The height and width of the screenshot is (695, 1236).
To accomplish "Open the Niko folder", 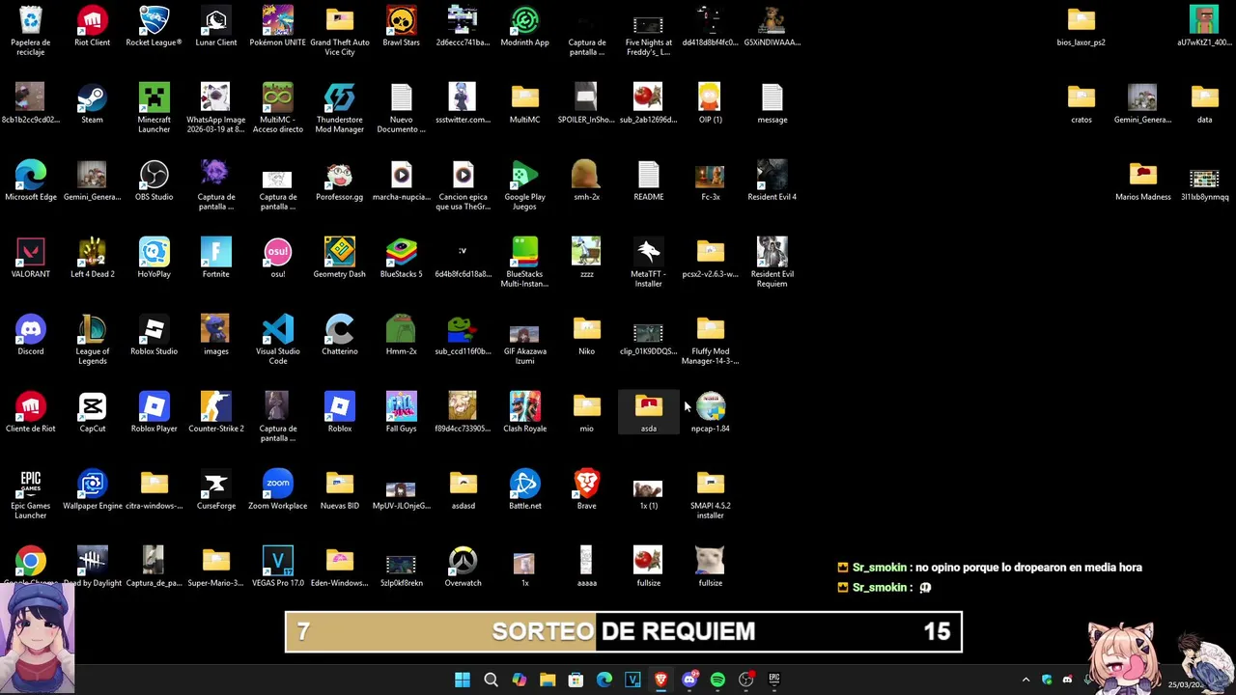I will (x=587, y=330).
